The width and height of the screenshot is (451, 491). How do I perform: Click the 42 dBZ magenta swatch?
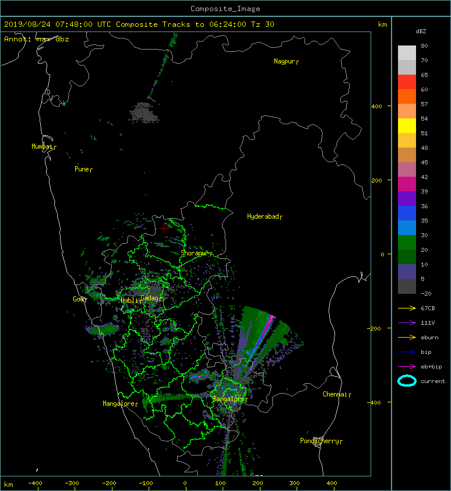[407, 184]
